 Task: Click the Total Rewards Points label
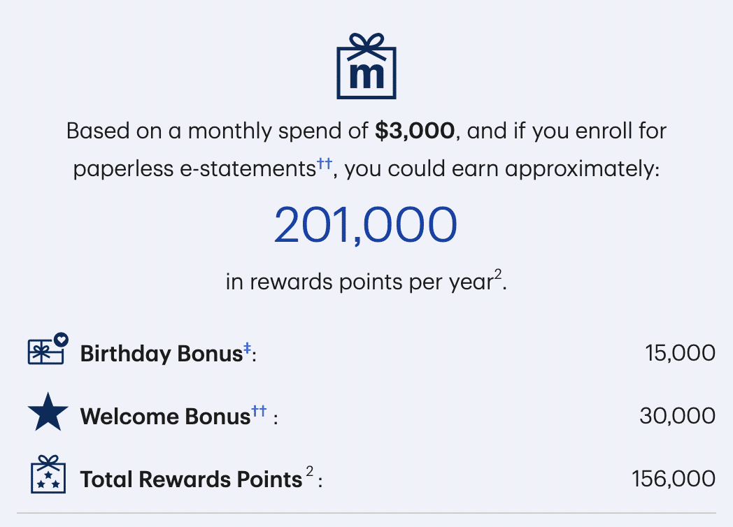(x=191, y=479)
